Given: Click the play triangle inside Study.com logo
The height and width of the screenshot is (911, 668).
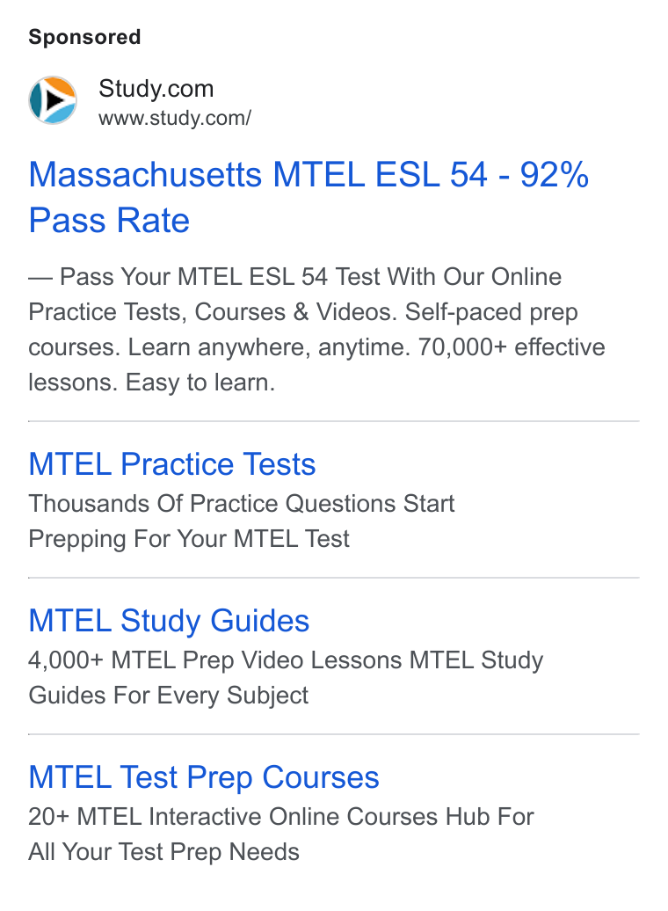Looking at the screenshot, I should coord(55,100).
